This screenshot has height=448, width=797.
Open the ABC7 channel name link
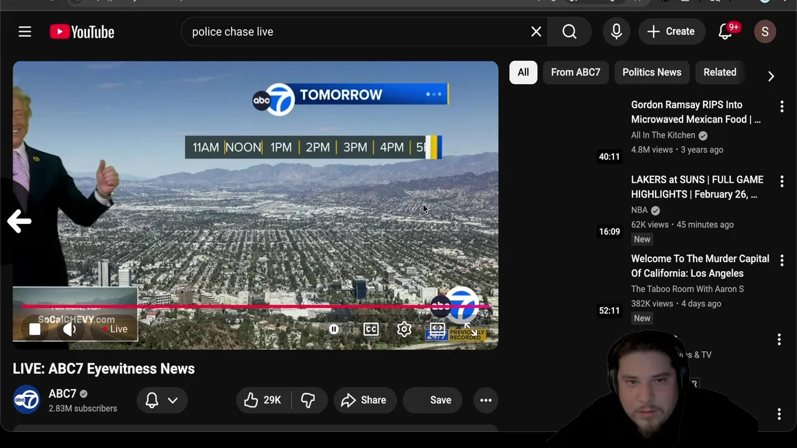pos(62,394)
